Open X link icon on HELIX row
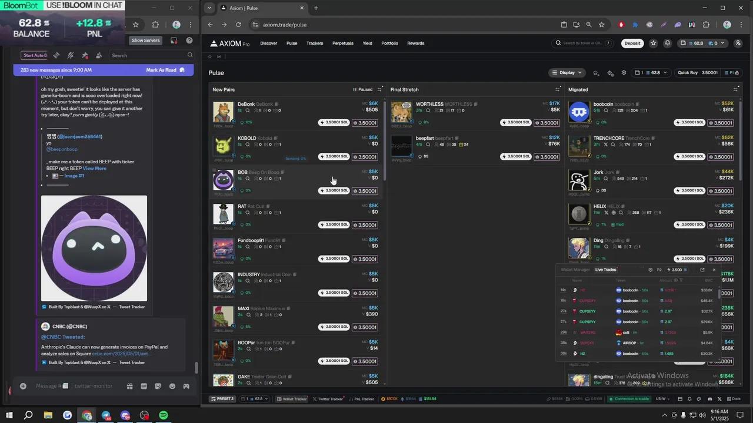 click(x=606, y=213)
